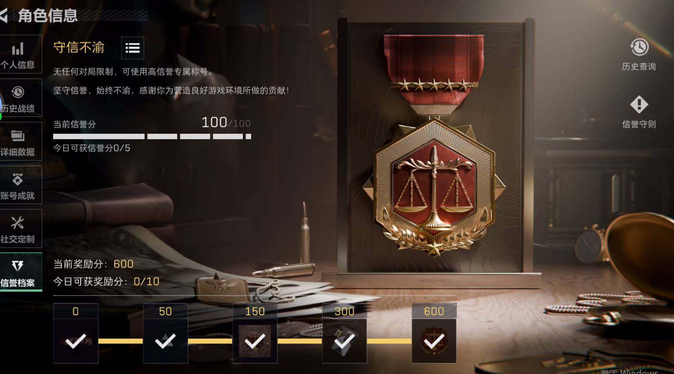
Task: Select the 600-point medal reward
Action: pyautogui.click(x=434, y=333)
